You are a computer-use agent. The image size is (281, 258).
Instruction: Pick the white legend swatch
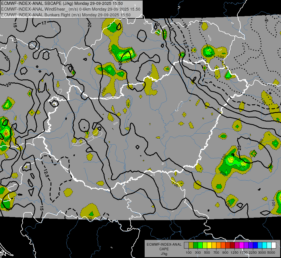274,245
